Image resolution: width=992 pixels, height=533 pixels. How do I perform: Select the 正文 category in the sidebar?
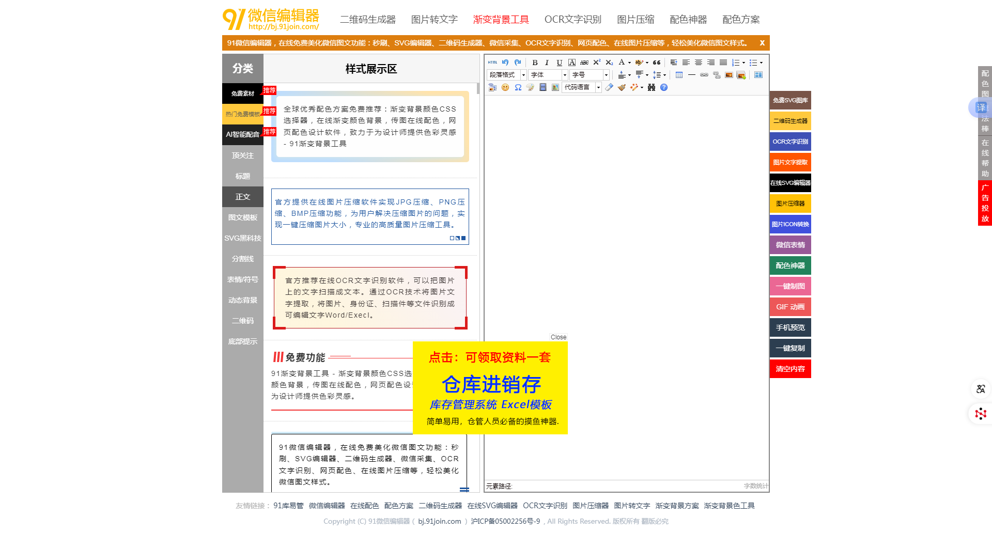[242, 197]
